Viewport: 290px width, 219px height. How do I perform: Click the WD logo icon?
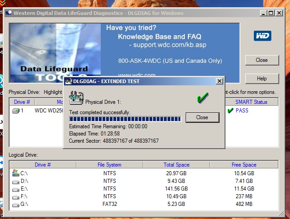[x=262, y=36]
